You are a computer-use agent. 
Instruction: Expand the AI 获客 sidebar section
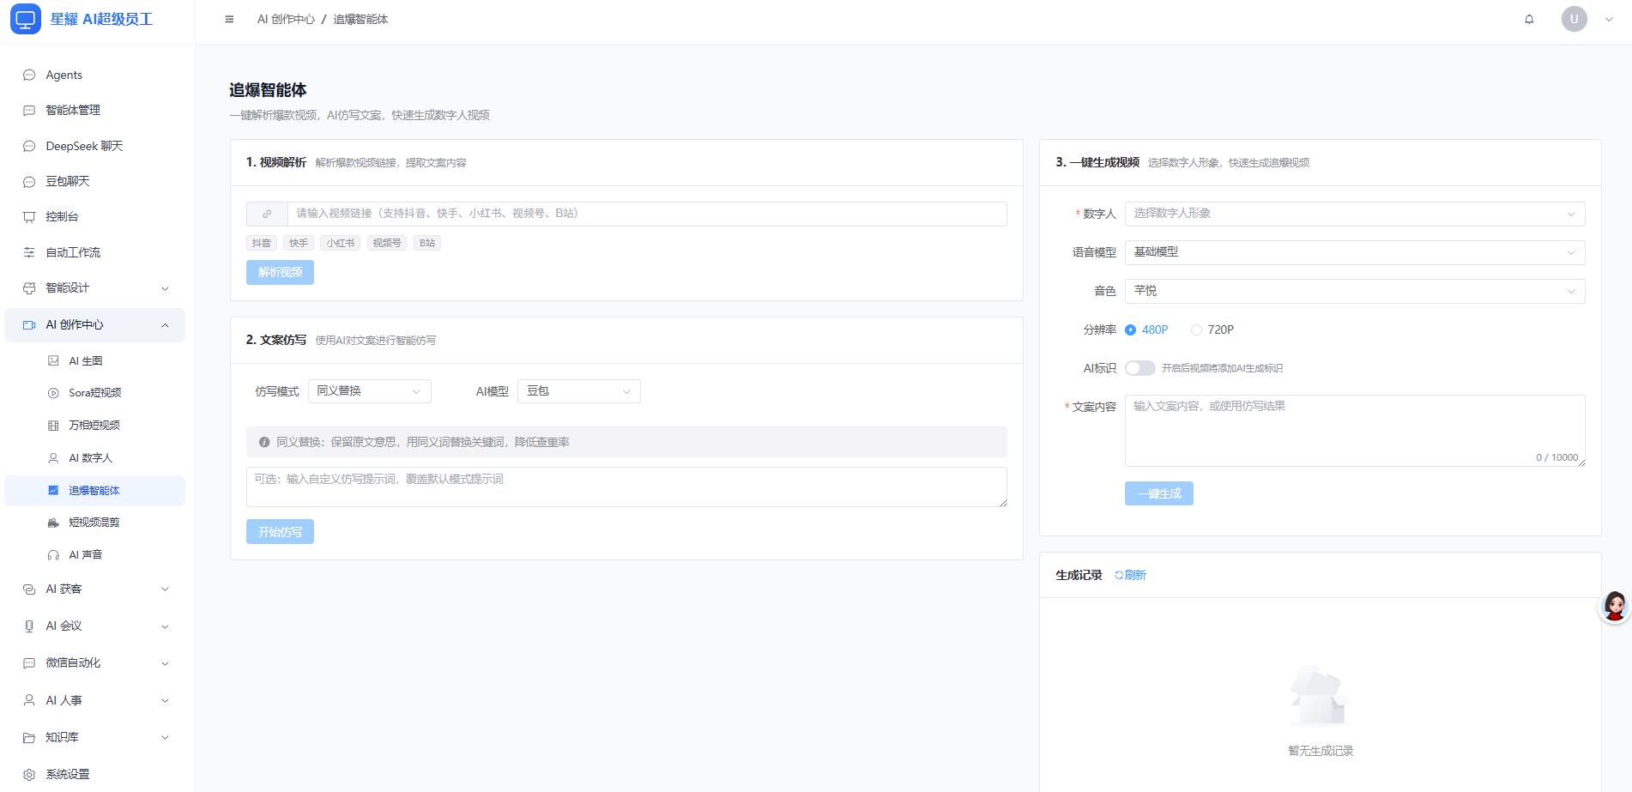click(94, 589)
